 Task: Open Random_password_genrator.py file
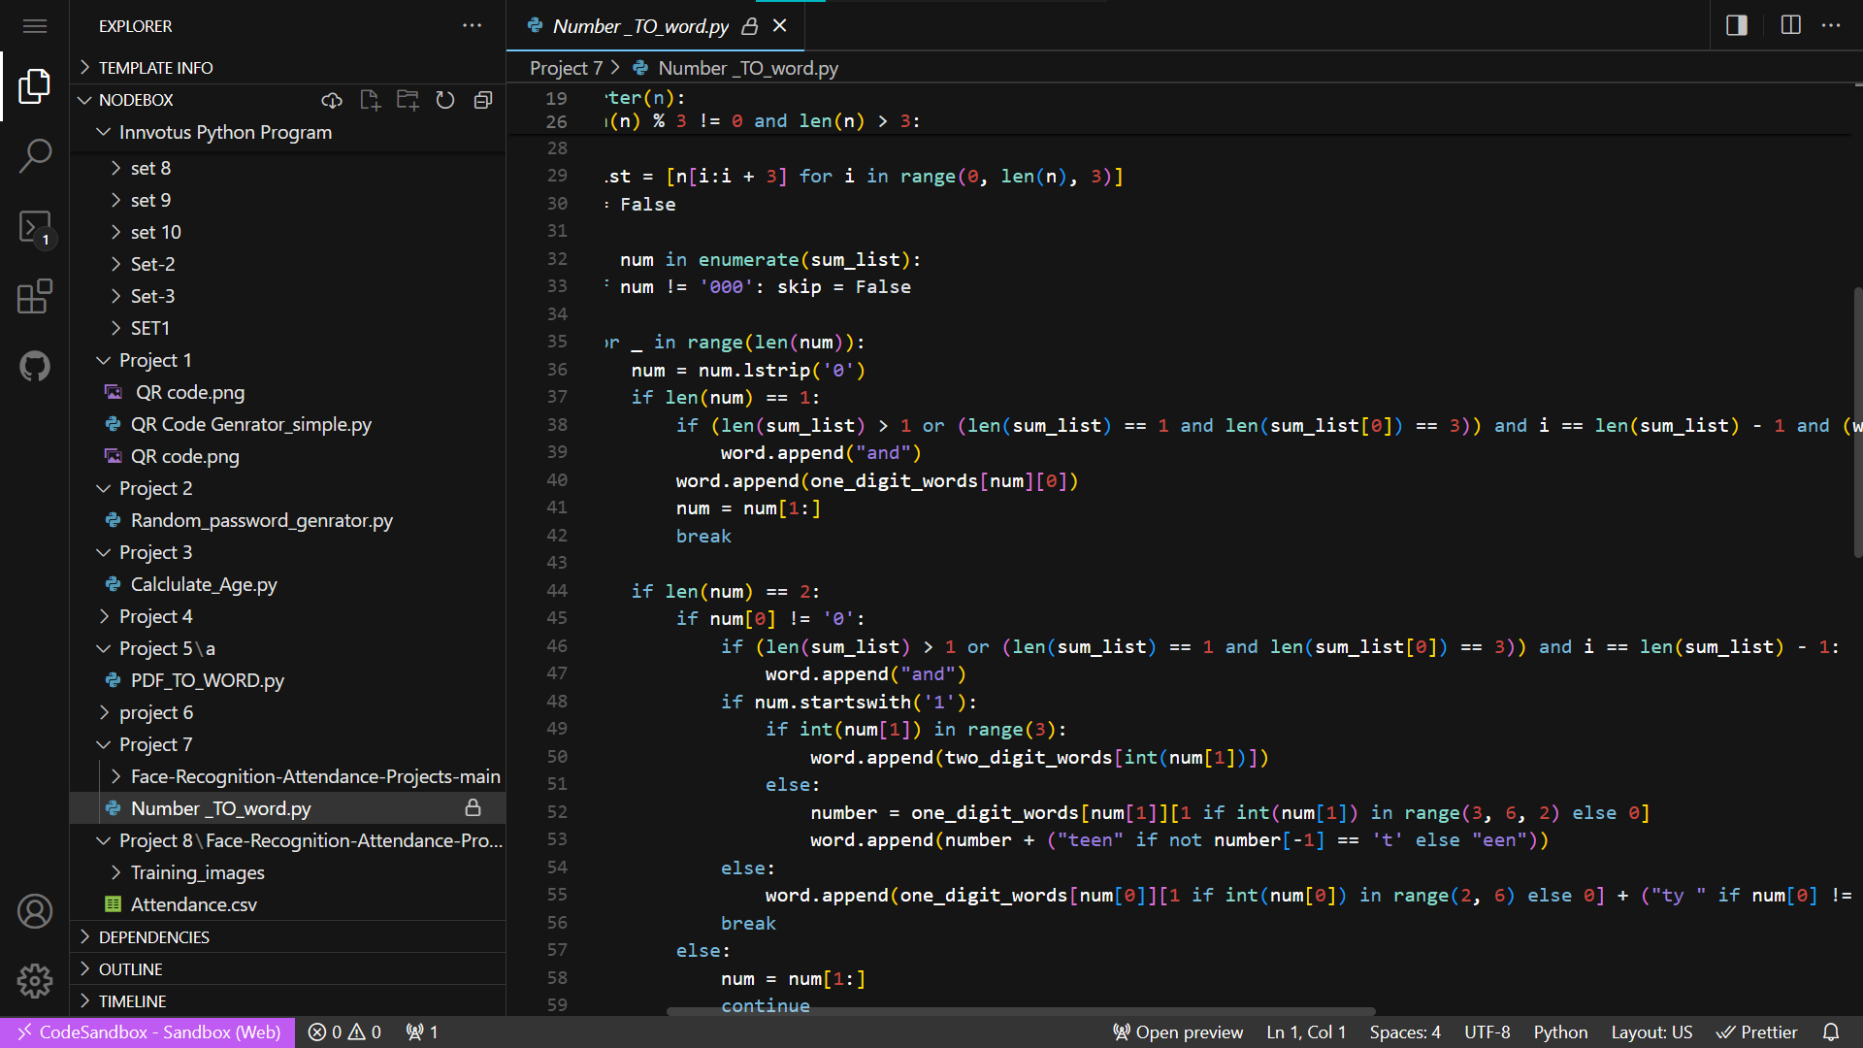pyautogui.click(x=288, y=520)
